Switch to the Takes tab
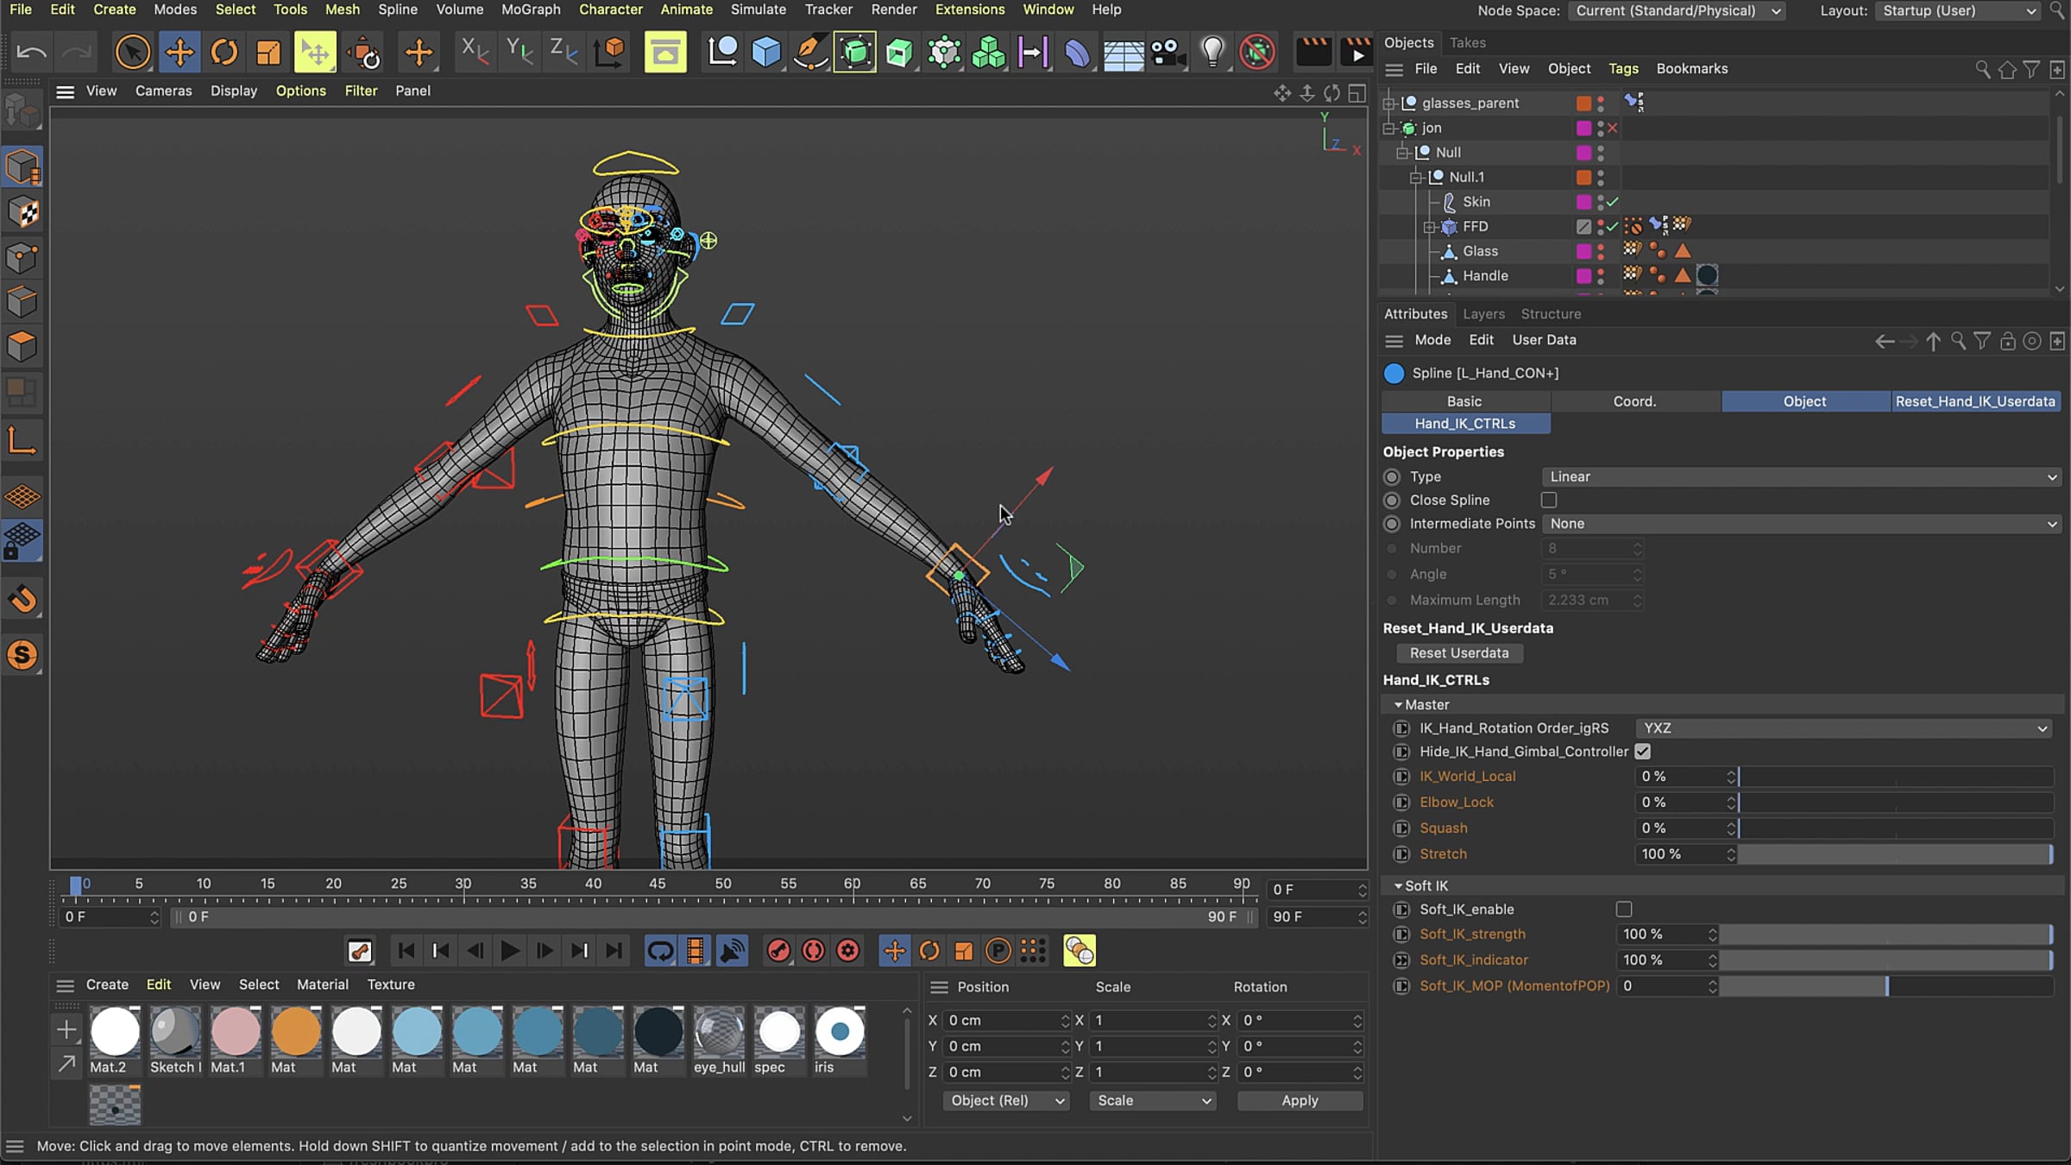This screenshot has width=2071, height=1165. pyautogui.click(x=1467, y=42)
